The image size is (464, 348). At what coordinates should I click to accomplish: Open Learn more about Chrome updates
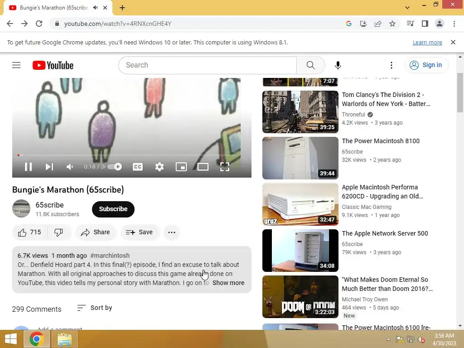427,42
